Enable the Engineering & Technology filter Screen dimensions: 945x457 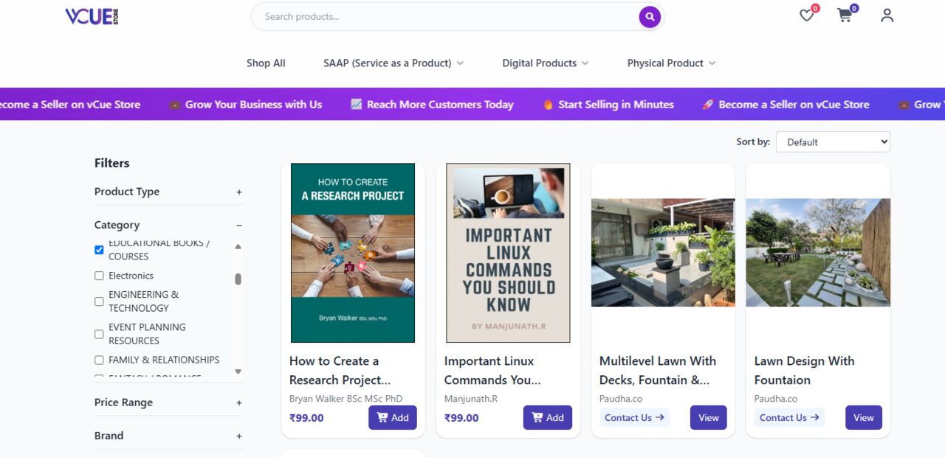click(x=99, y=301)
